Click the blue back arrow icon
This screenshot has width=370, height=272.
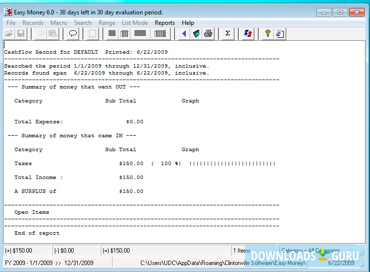coord(184,33)
